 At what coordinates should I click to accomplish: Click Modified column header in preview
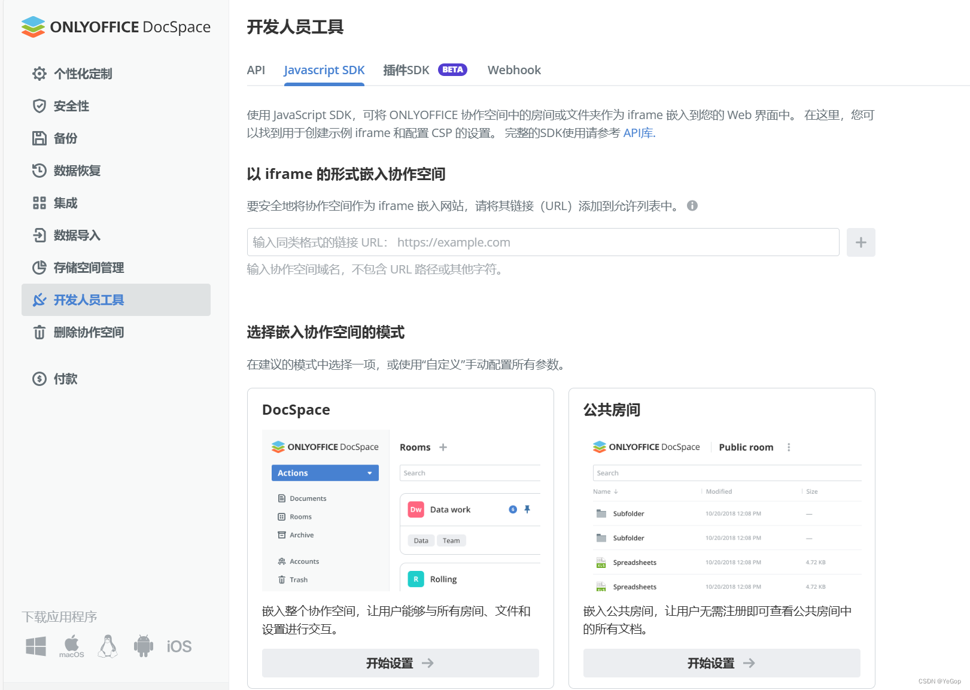719,491
